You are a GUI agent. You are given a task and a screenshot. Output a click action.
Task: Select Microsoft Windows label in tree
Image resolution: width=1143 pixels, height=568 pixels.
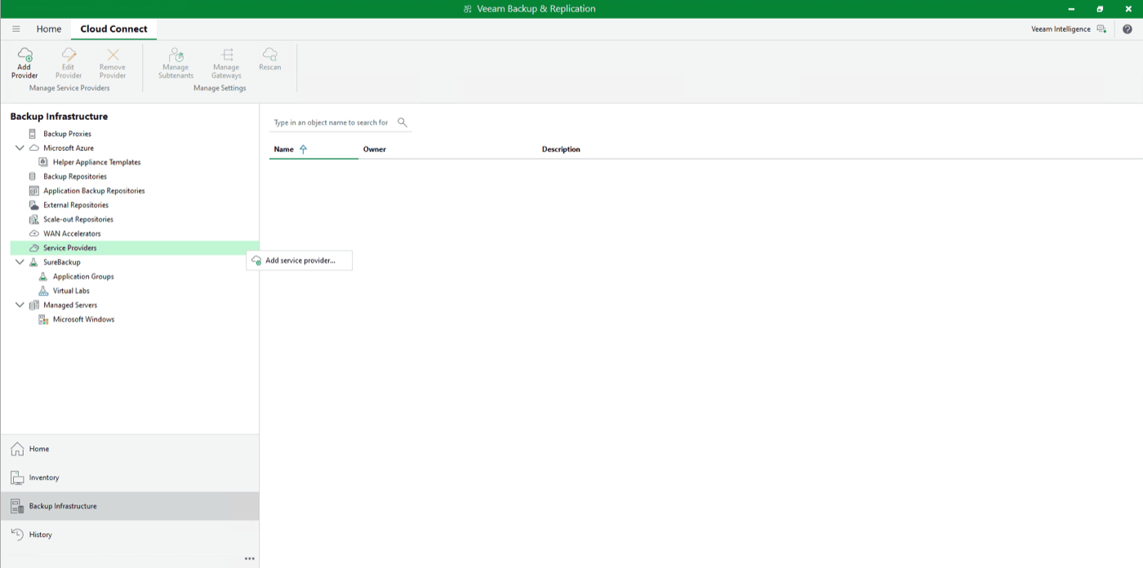tap(84, 319)
